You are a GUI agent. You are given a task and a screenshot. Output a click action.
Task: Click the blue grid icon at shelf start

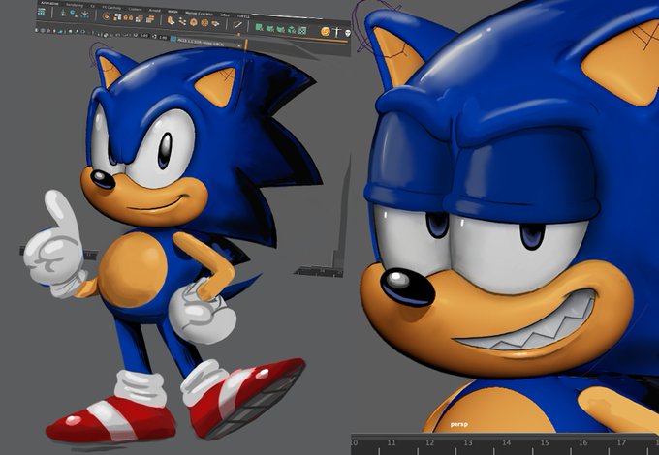pyautogui.click(x=42, y=13)
